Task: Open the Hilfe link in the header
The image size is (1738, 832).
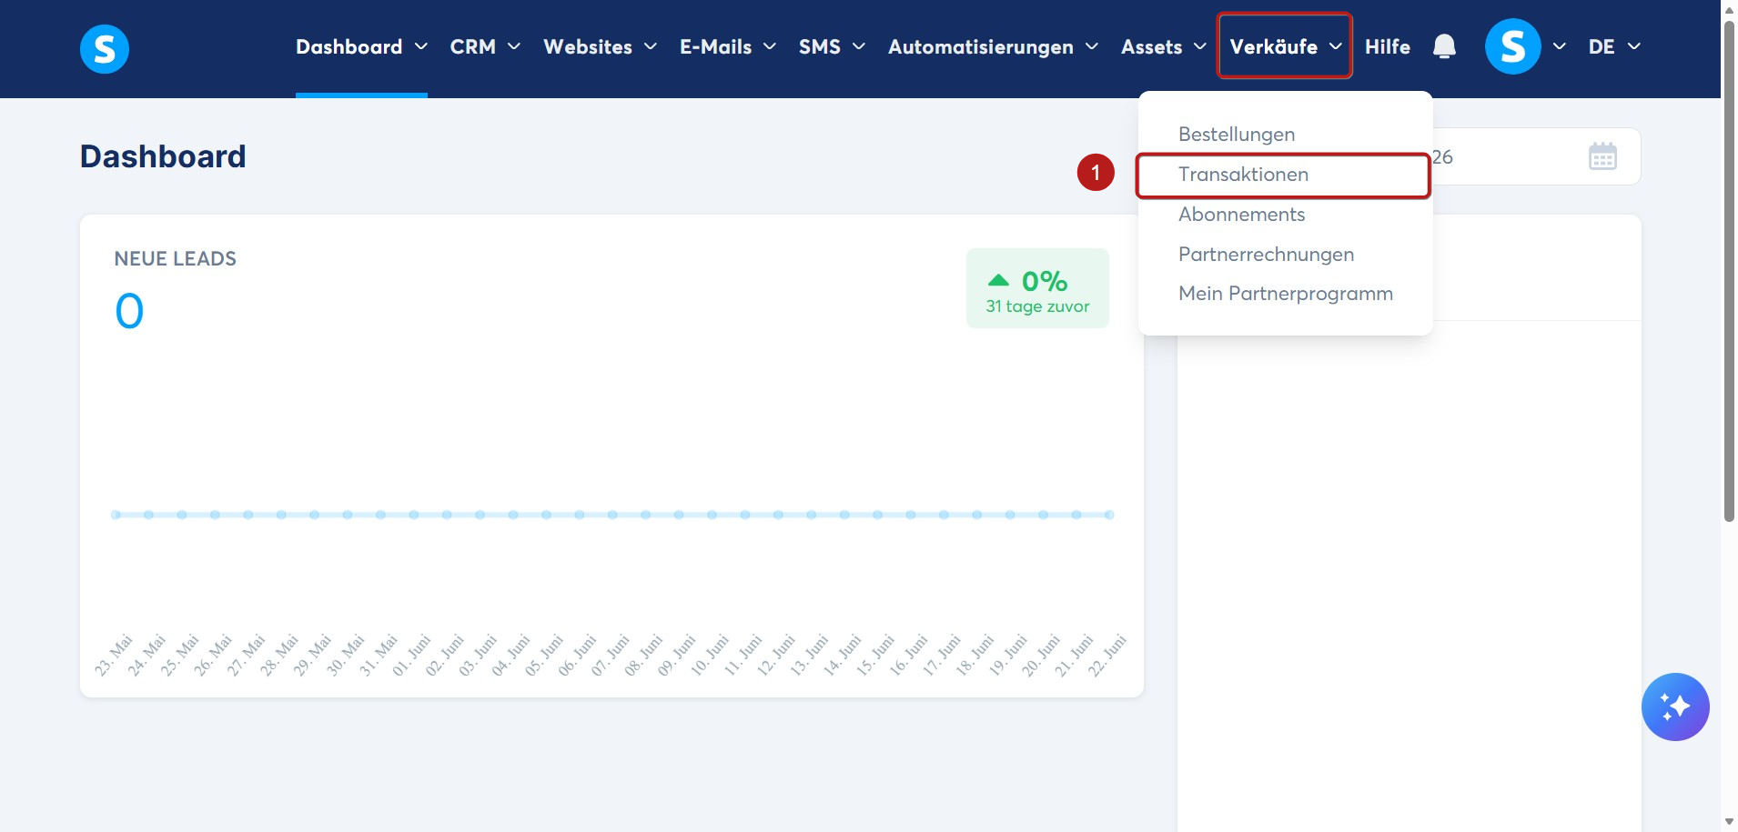Action: tap(1388, 46)
